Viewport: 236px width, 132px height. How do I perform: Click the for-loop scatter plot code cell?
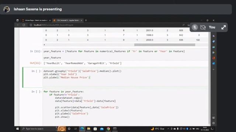125,107
